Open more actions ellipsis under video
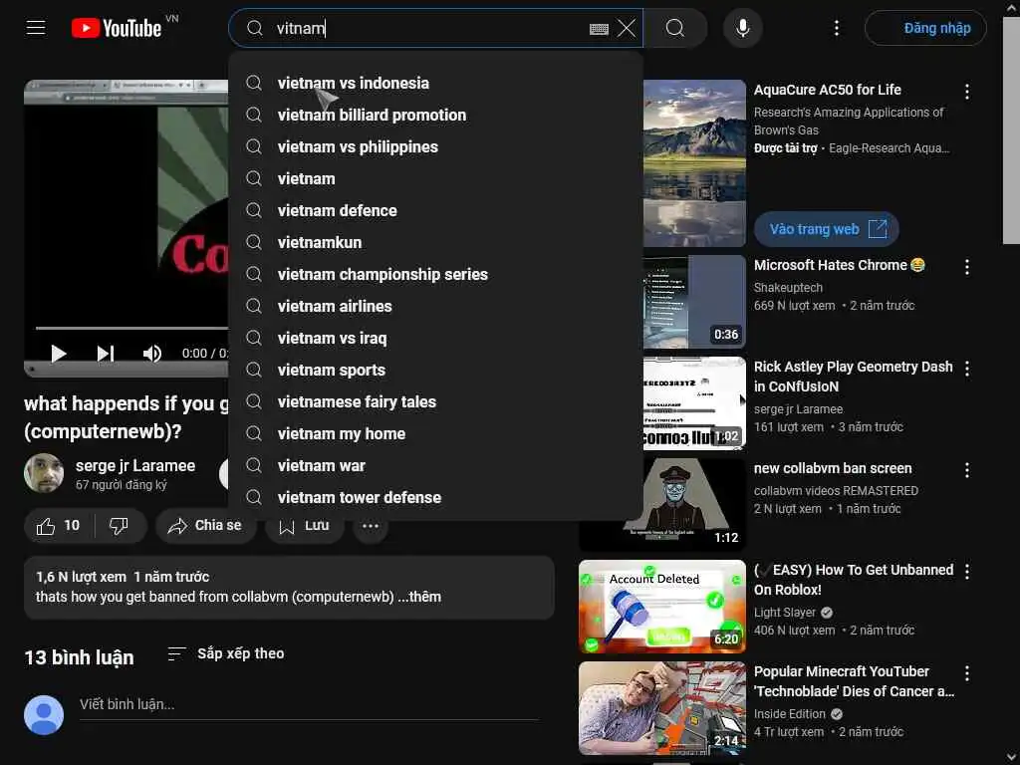The width and height of the screenshot is (1020, 765). coord(371,526)
